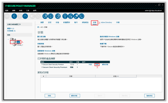168x103 pixels.
Task: Open the 未受管理 (6) hosts link
Action: 11,31
